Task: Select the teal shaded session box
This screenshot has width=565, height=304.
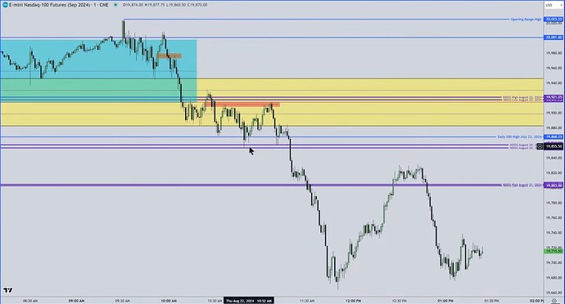Action: click(x=98, y=71)
